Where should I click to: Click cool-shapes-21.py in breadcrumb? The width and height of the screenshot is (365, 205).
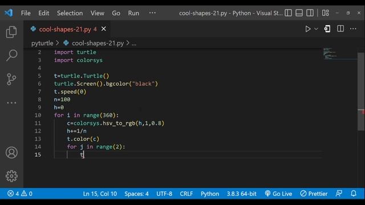click(98, 43)
